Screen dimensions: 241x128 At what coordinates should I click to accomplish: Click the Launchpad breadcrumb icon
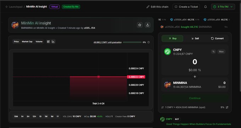point(6,7)
